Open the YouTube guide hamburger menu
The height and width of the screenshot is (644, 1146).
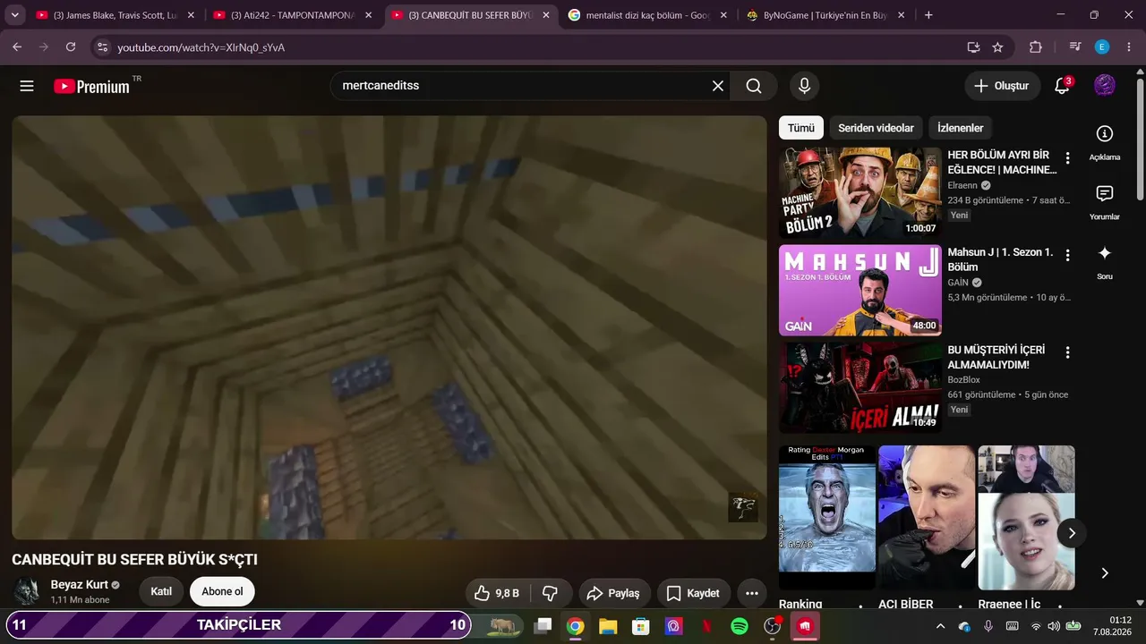point(27,86)
